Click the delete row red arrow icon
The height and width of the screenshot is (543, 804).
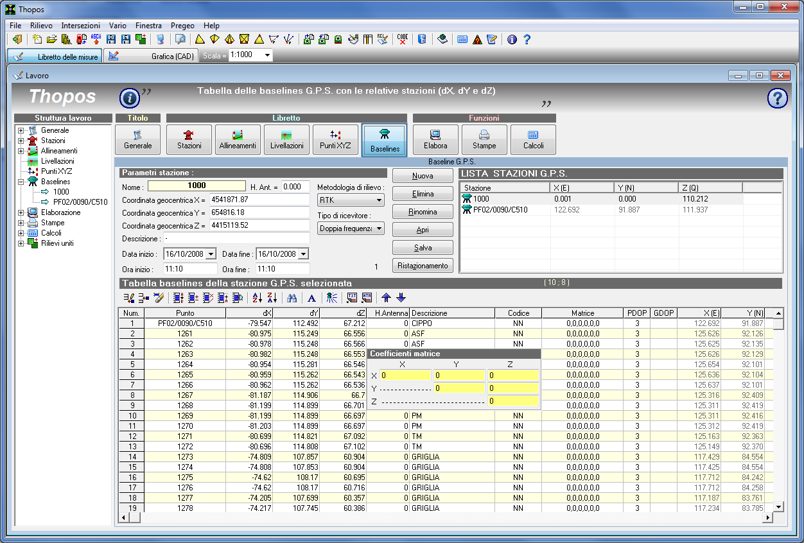coord(144,298)
